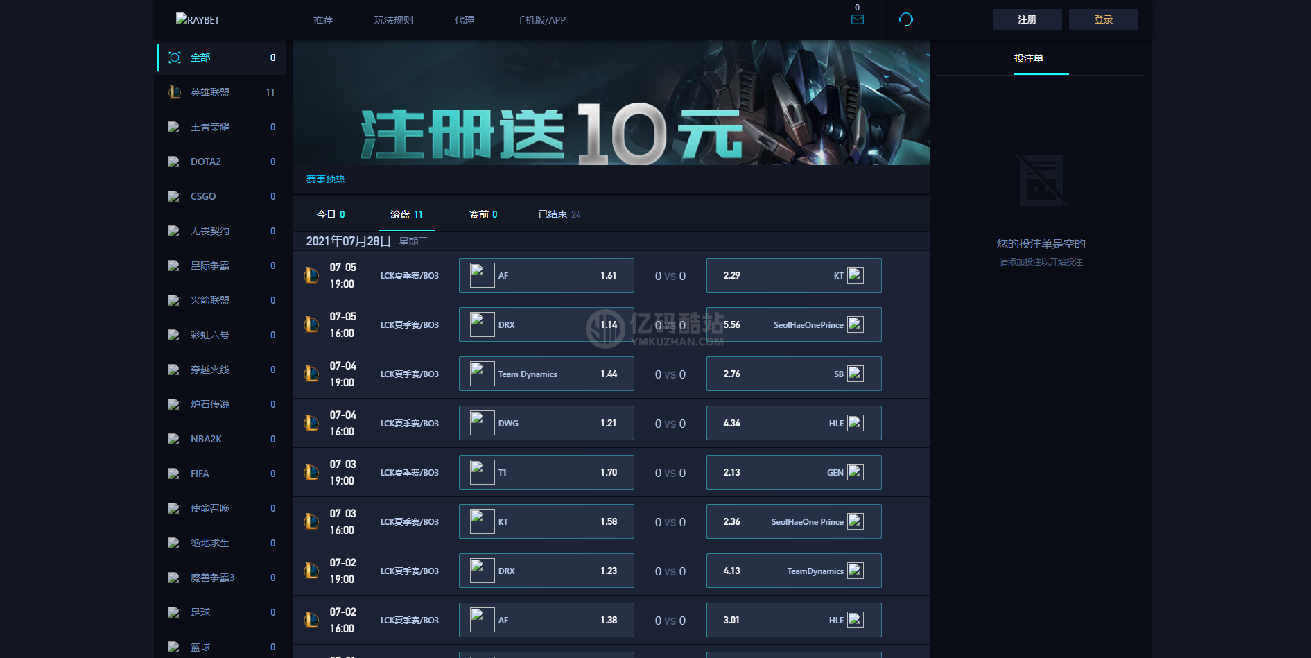Click the 彩虹六号 game icon in sidebar
The height and width of the screenshot is (658, 1311).
click(174, 335)
